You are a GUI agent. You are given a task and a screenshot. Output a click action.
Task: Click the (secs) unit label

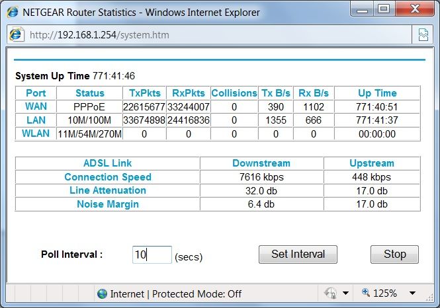(189, 257)
